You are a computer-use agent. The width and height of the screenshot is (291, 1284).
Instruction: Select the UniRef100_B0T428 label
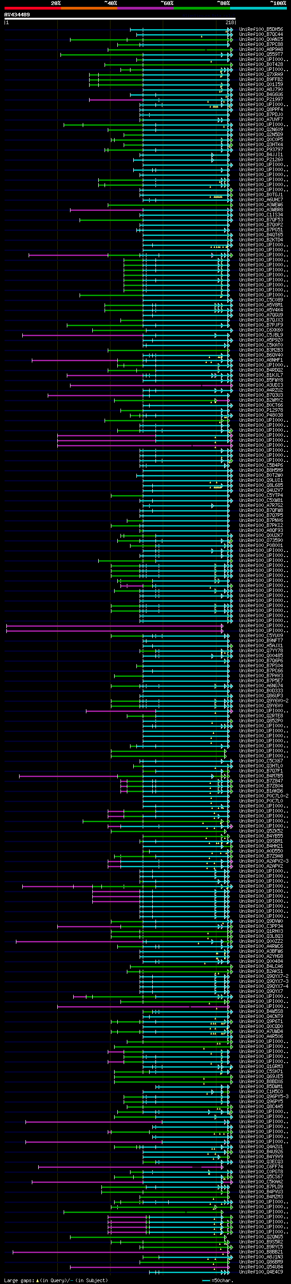[x=261, y=64]
